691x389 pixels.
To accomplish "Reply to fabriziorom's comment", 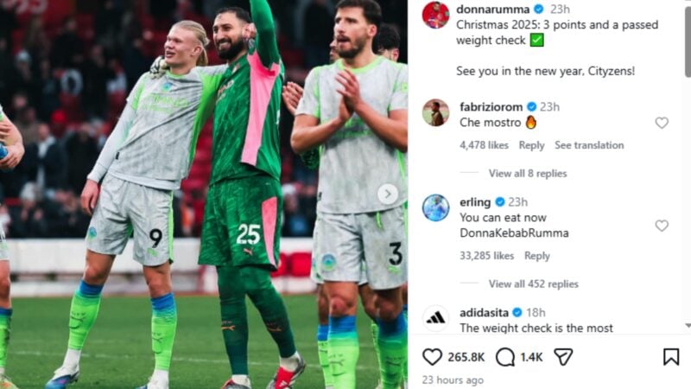I will pyautogui.click(x=531, y=145).
